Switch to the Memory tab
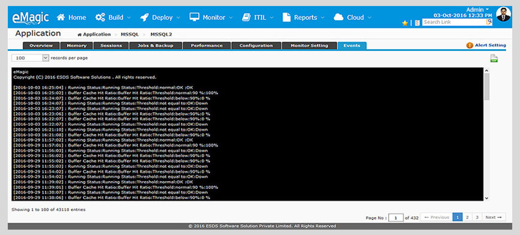Viewport: 520px width, 235px height. [77, 45]
